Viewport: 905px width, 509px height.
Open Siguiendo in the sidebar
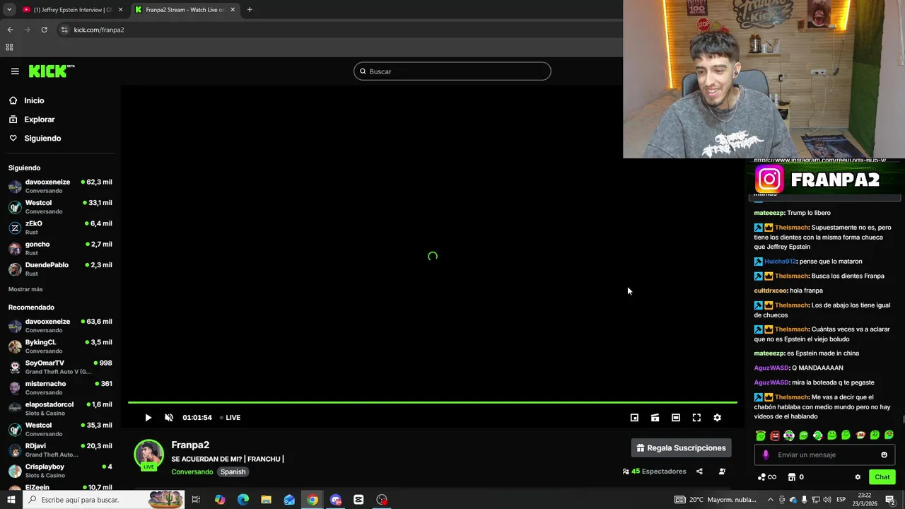click(x=42, y=139)
